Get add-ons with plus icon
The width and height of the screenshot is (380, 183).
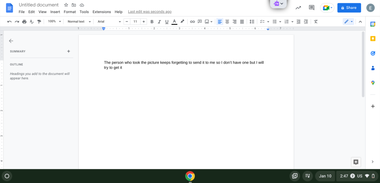click(373, 106)
